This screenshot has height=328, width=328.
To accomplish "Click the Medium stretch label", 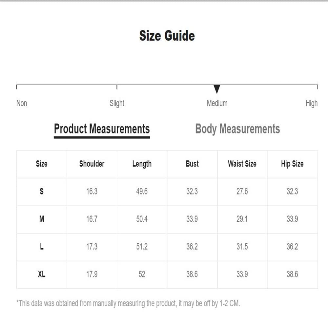I will point(217,103).
